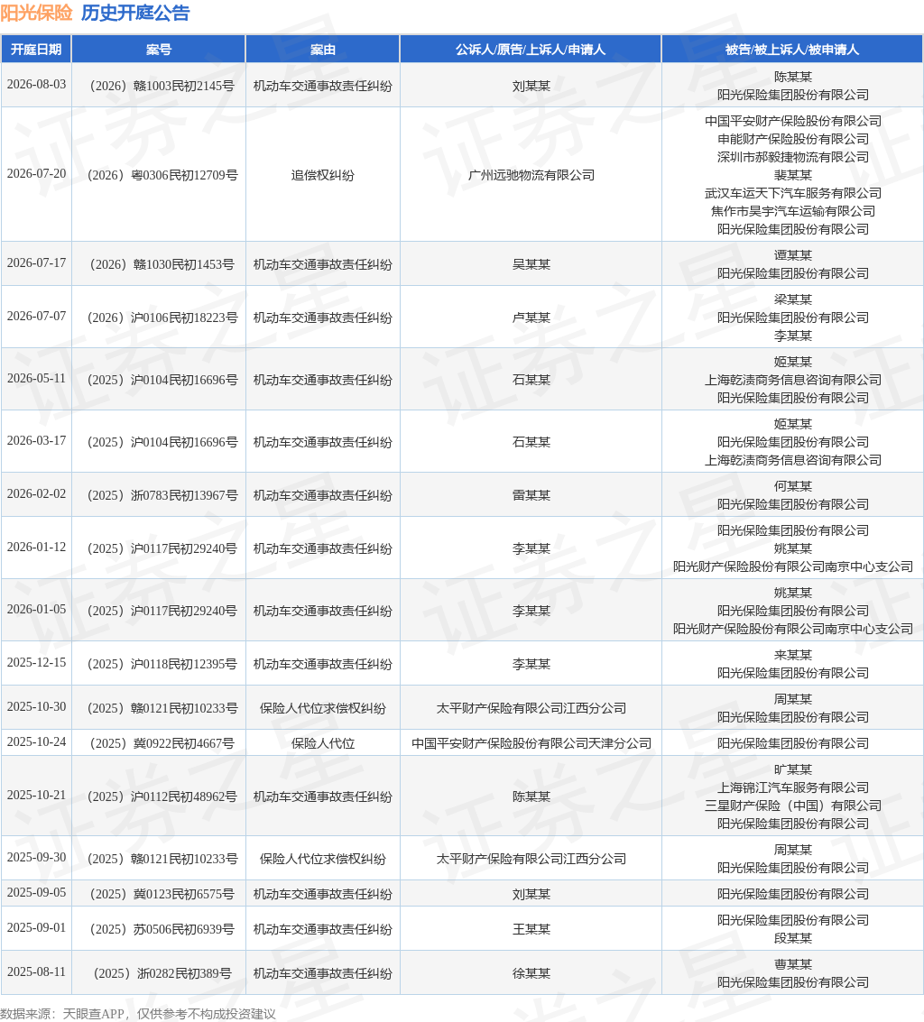Click the 历史开庭公告 heading
924x1022 pixels.
pos(135,13)
